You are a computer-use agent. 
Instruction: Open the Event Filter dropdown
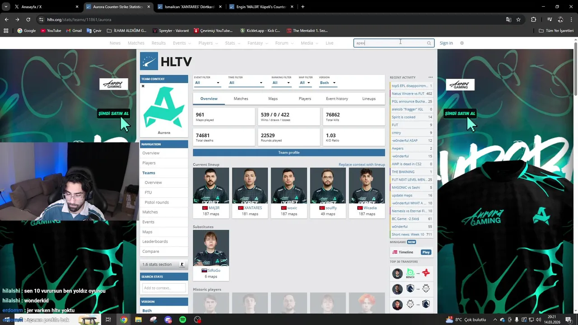pyautogui.click(x=207, y=83)
